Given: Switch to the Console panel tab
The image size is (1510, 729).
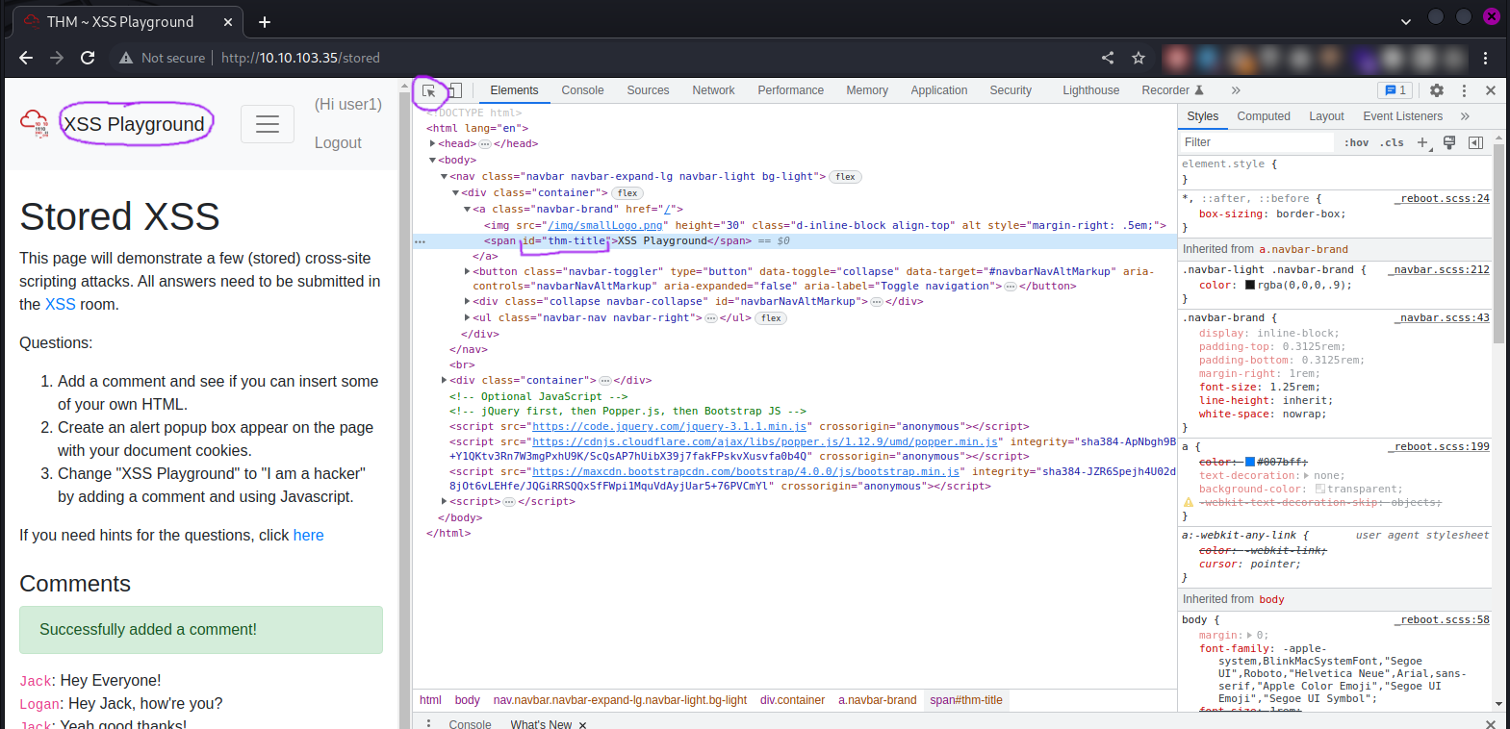Looking at the screenshot, I should 582,90.
